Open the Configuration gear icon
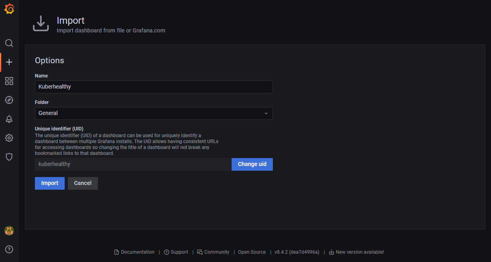 (x=9, y=138)
